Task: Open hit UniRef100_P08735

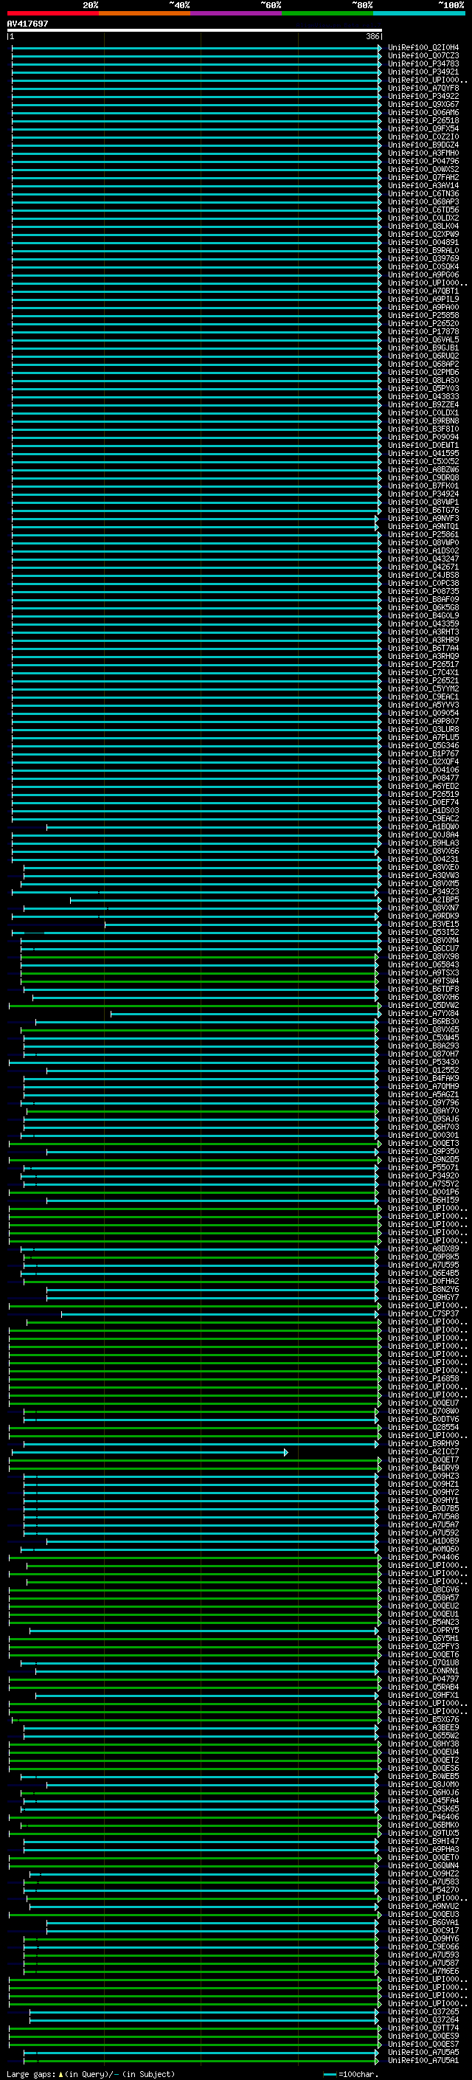Action: 423,592
